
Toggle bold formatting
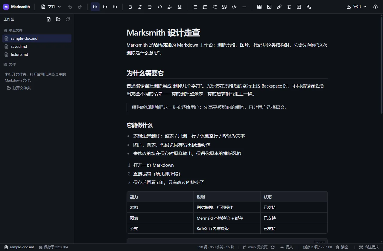(x=130, y=7)
